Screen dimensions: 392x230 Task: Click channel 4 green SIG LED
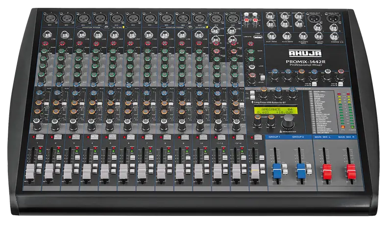95,152
